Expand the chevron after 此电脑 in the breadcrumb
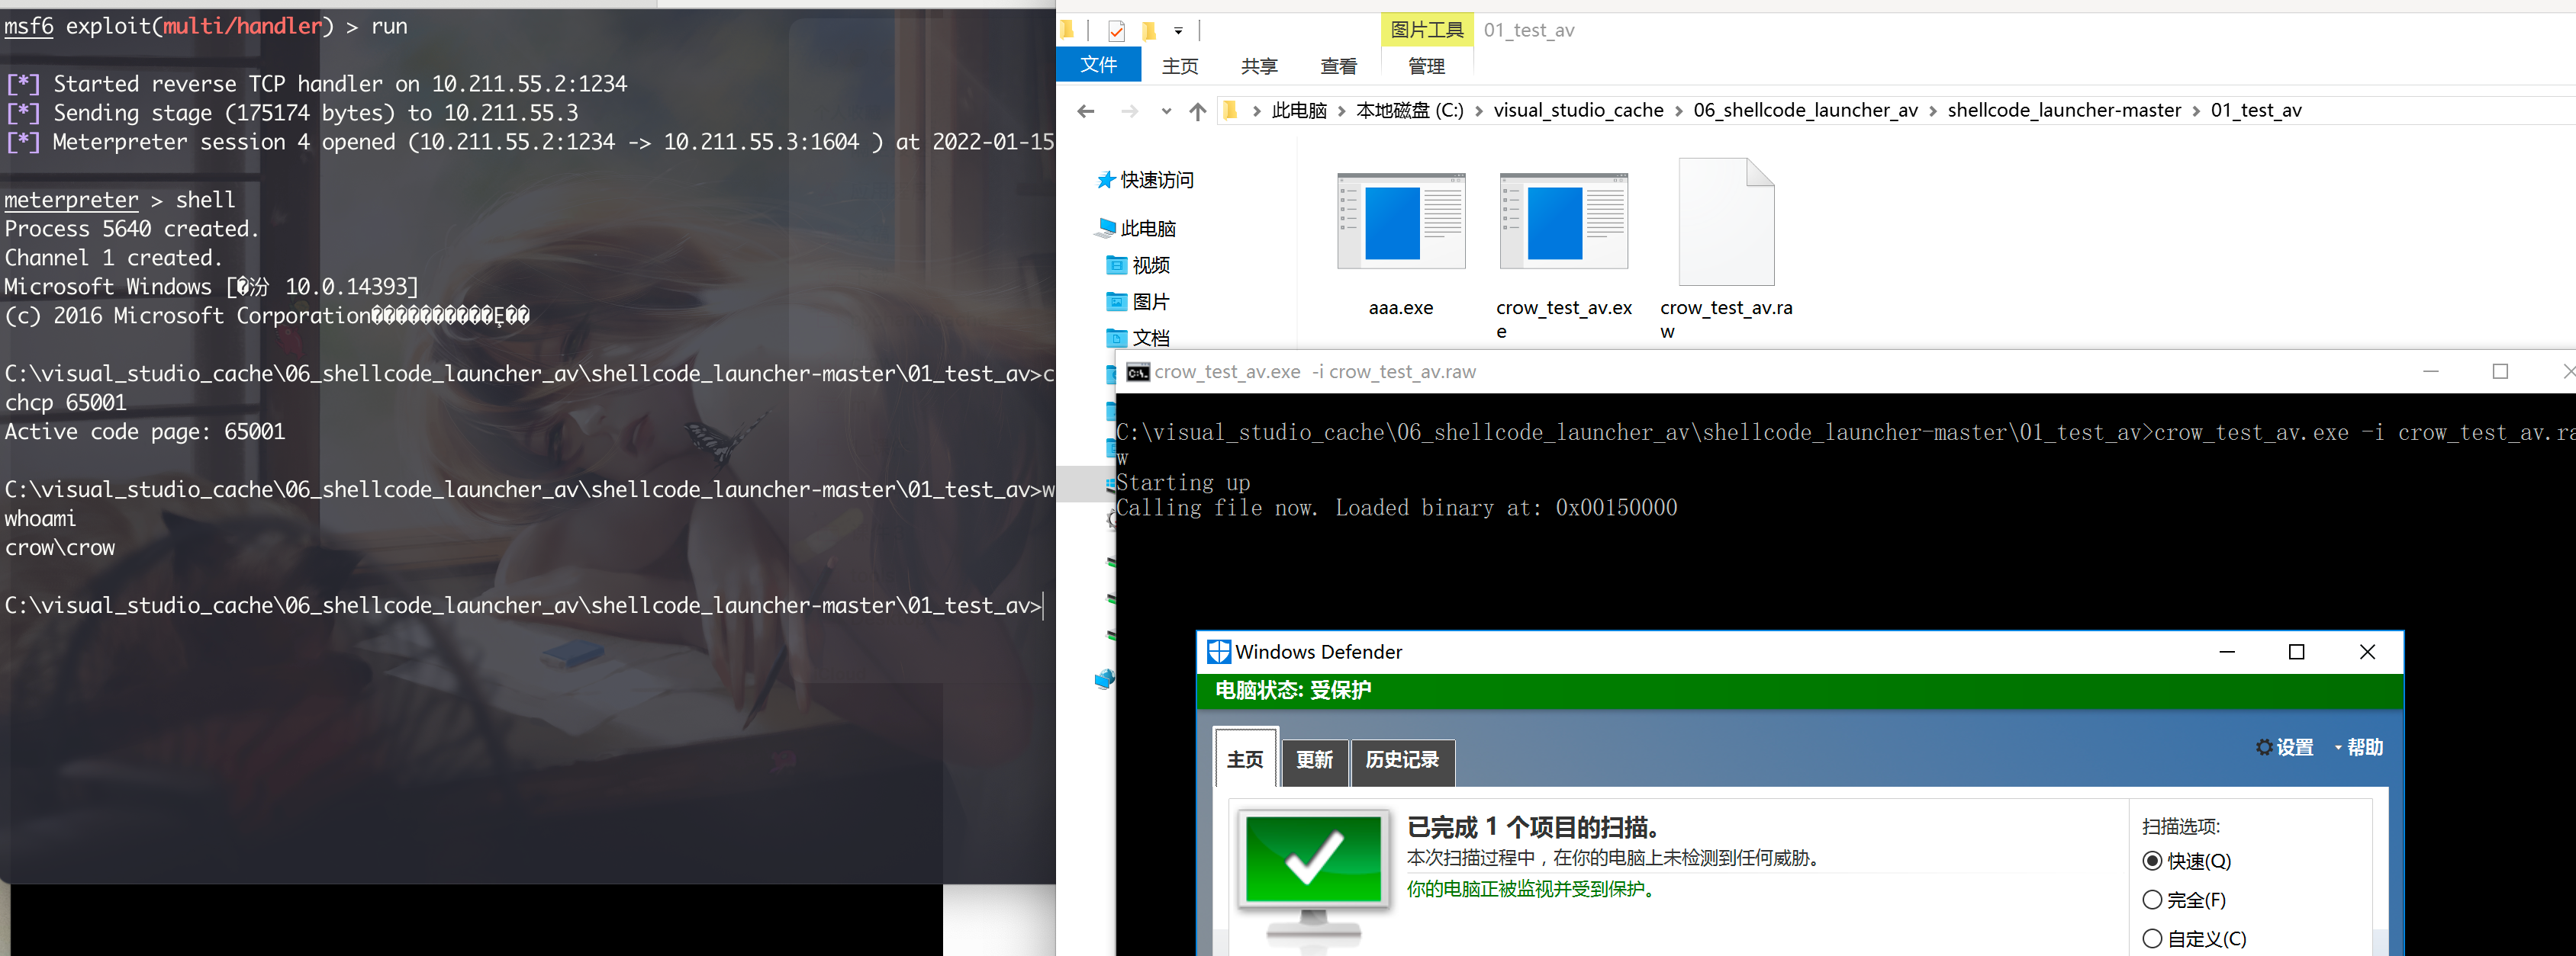Image resolution: width=2576 pixels, height=956 pixels. [1342, 111]
